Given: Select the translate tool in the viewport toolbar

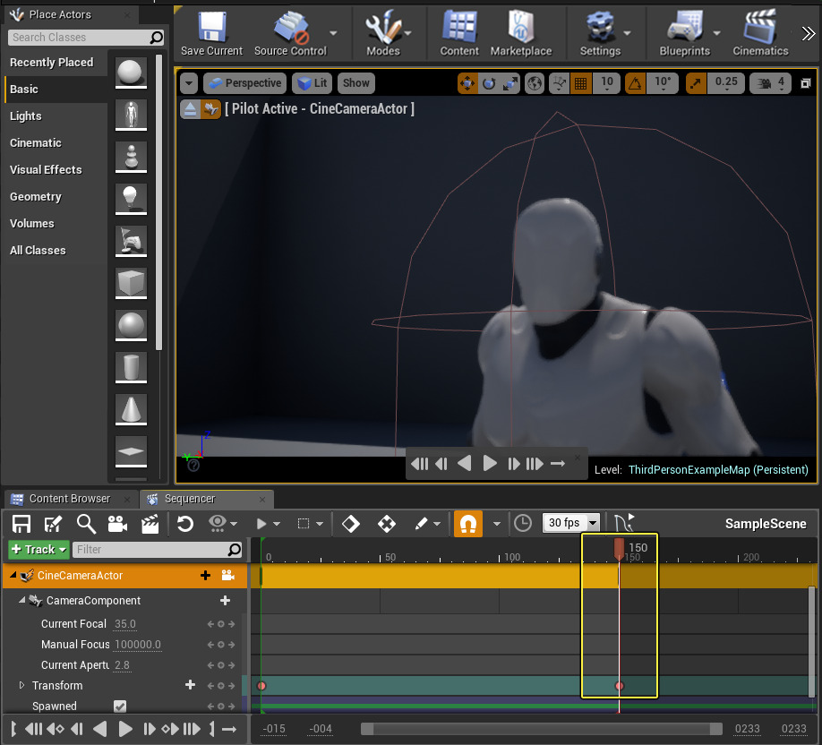Looking at the screenshot, I should click(467, 82).
